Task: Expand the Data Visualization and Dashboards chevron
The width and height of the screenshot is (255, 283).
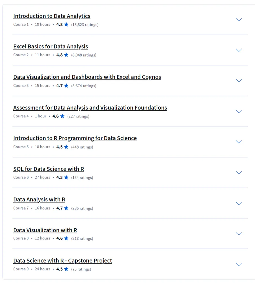Action: tap(239, 81)
